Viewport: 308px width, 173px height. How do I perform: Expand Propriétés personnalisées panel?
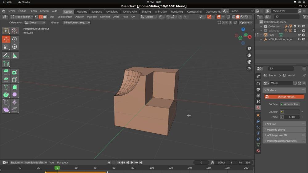[284, 141]
